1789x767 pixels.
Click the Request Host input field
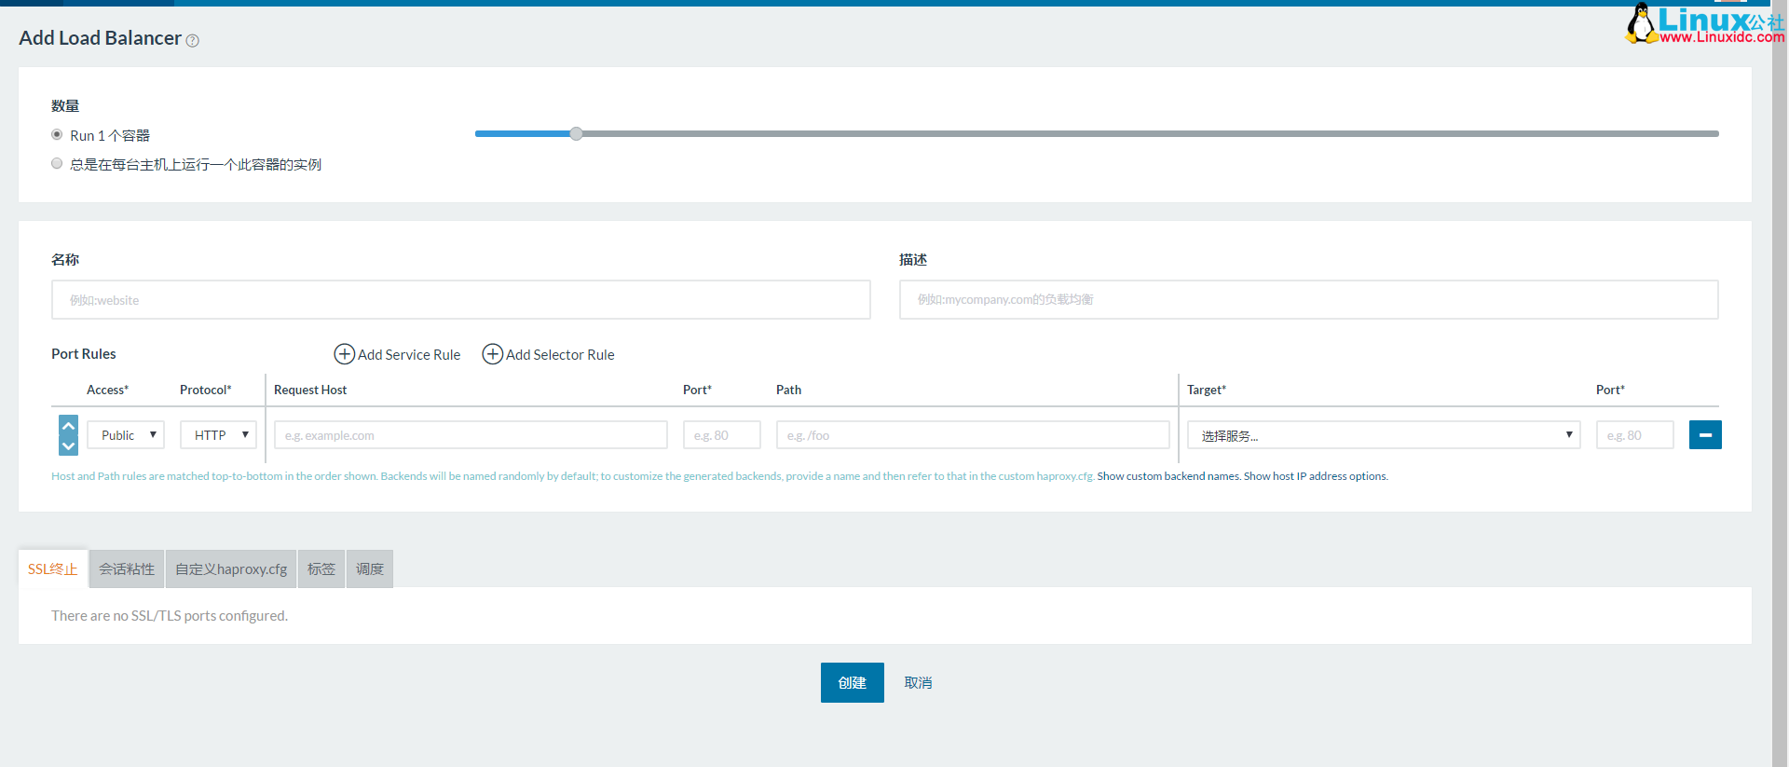point(471,435)
